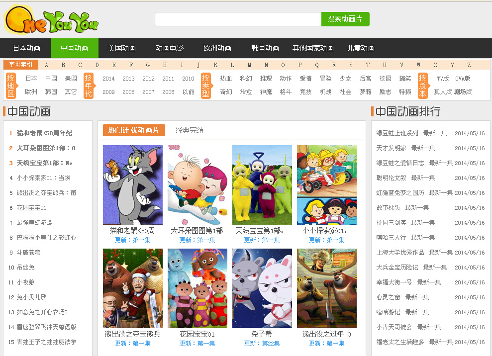Filter genre by 治愈
Image resolution: width=492 pixels, height=356 pixels.
click(246, 92)
